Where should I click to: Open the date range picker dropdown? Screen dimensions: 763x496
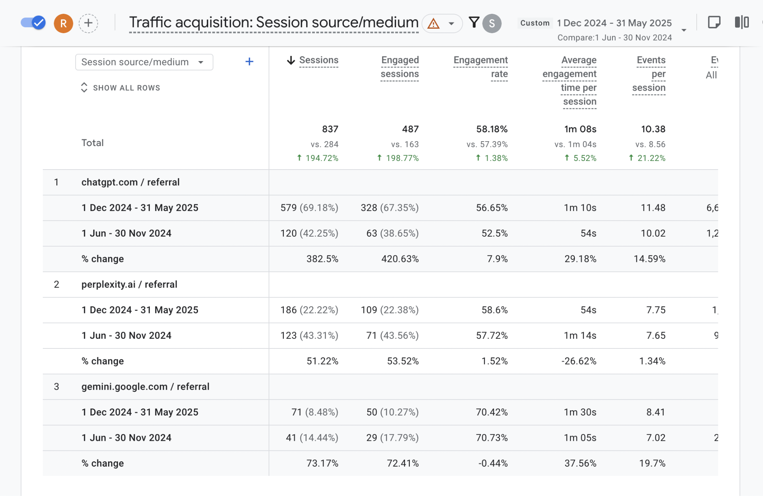click(x=684, y=30)
